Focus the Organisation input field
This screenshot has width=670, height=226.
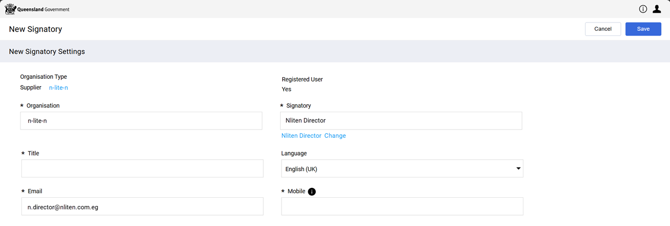pos(141,121)
